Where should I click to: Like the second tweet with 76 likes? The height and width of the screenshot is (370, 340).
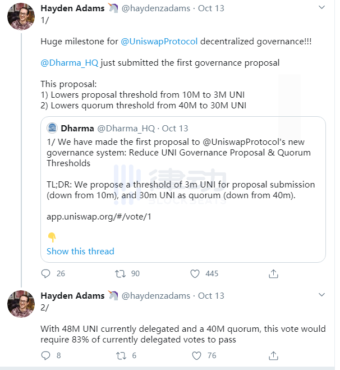(195, 355)
